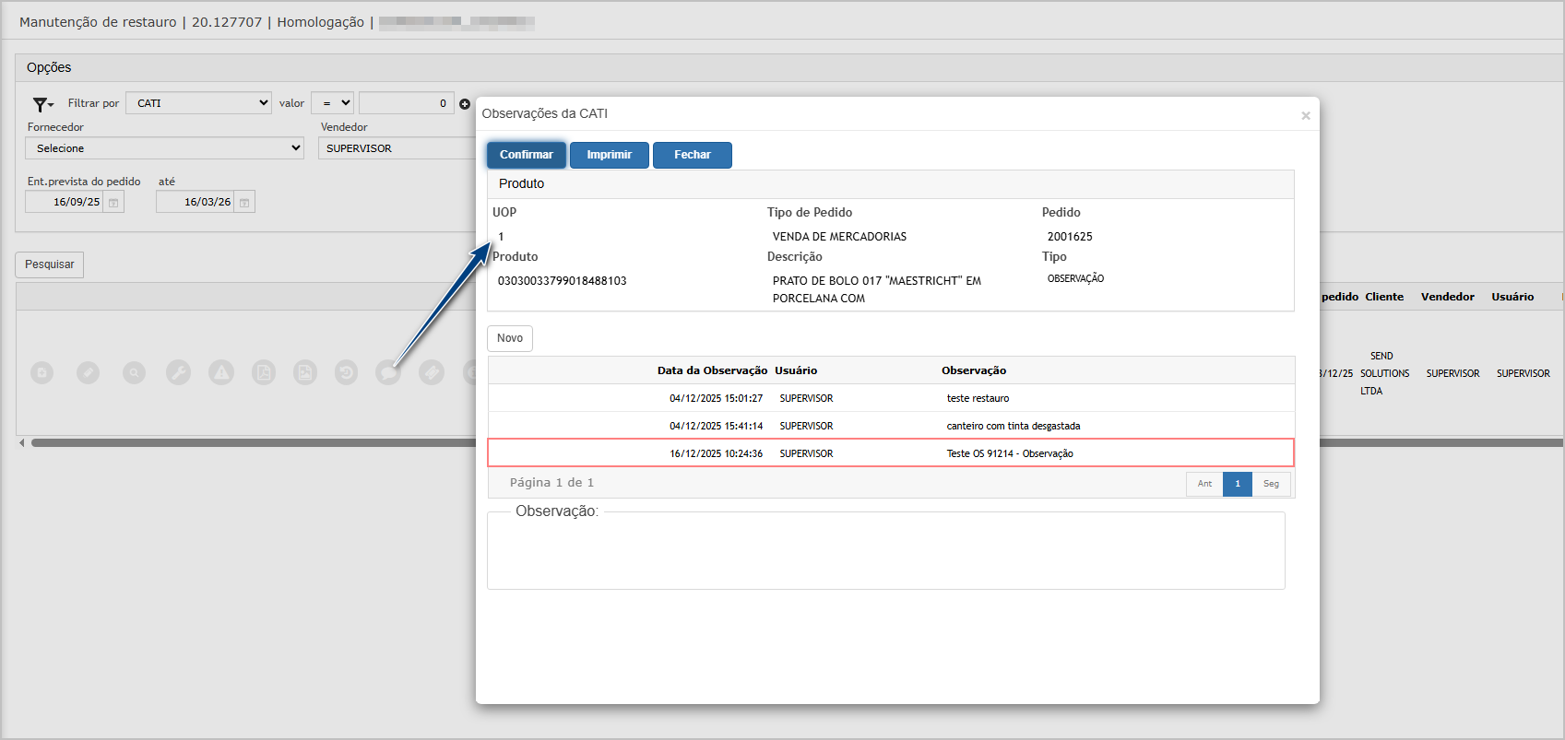This screenshot has height=740, width=1565.
Task: Click the Novo button
Action: click(509, 338)
